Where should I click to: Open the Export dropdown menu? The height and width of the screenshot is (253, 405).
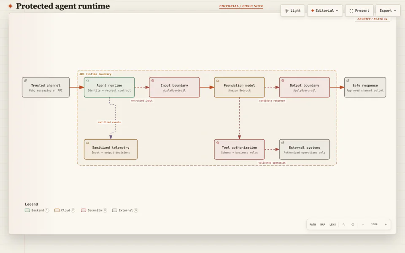coord(388,11)
